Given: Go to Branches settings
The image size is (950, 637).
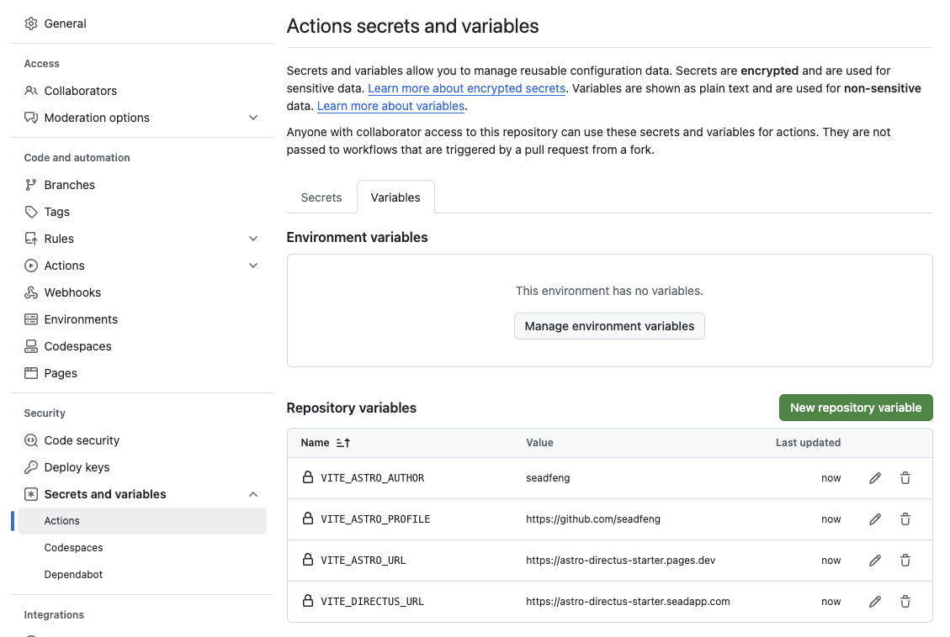Looking at the screenshot, I should pos(69,185).
